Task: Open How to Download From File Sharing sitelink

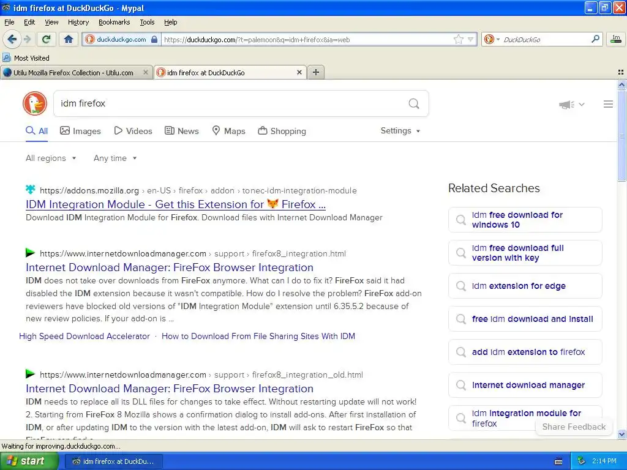Action: pyautogui.click(x=258, y=336)
